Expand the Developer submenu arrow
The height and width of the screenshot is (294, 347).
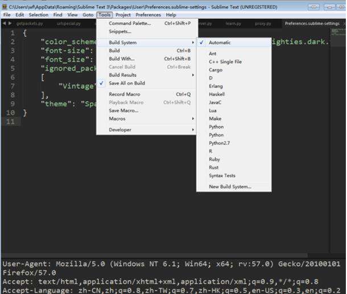point(193,130)
